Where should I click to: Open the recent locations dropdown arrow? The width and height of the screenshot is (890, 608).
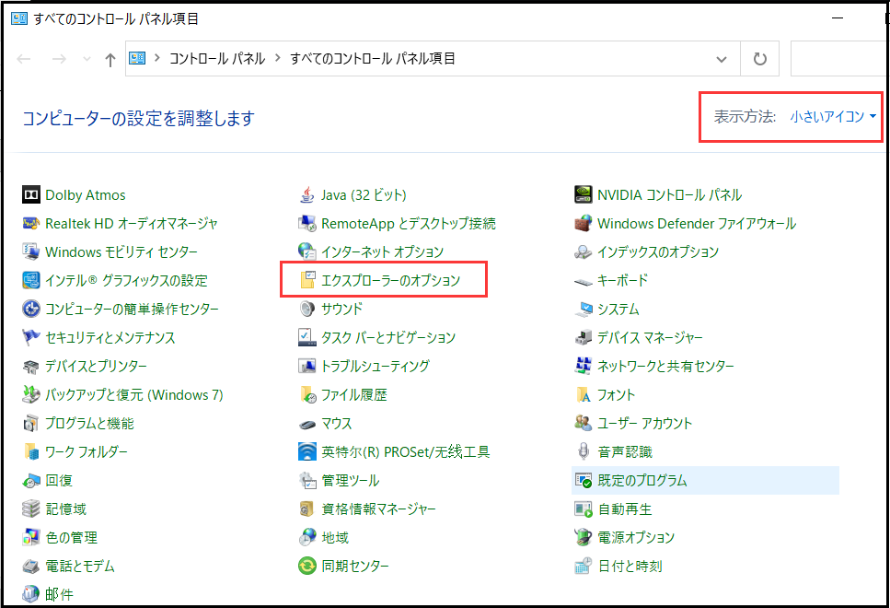87,59
